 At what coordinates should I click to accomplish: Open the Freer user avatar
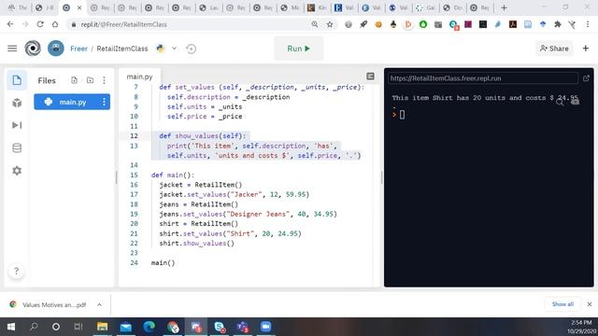pos(56,49)
